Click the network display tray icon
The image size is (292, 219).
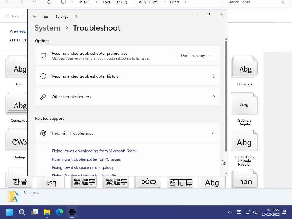248,212
